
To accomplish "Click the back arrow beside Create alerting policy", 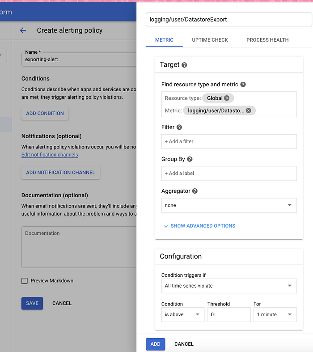I will 23,30.
